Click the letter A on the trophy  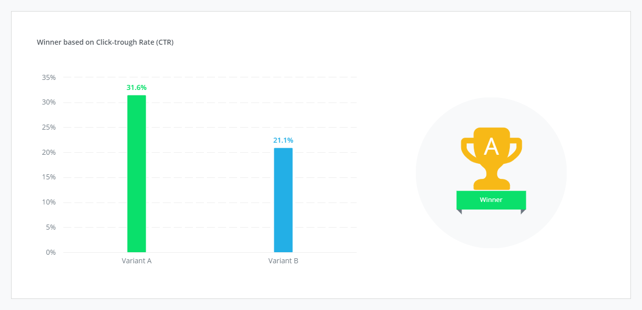coord(491,147)
